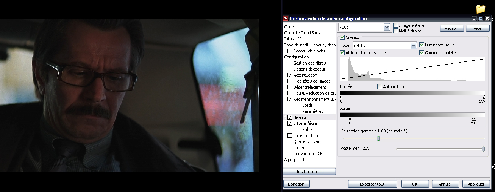This screenshot has width=495, height=192.
Task: Select the Bords sub-item
Action: [x=308, y=105]
